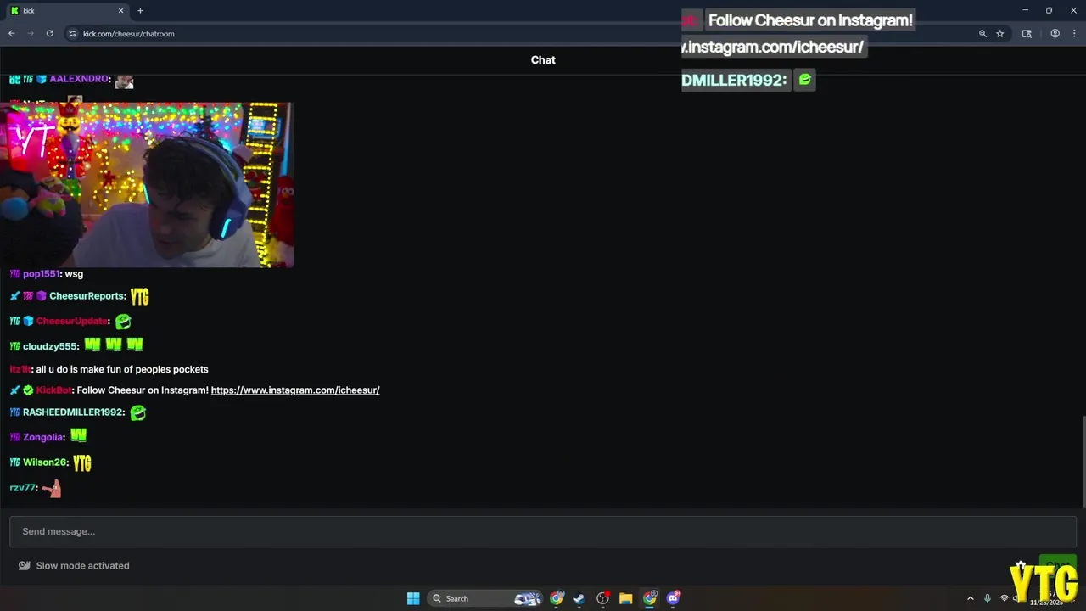Click the Wi-Fi network icon in system tray
1086x611 pixels.
coord(1005,598)
